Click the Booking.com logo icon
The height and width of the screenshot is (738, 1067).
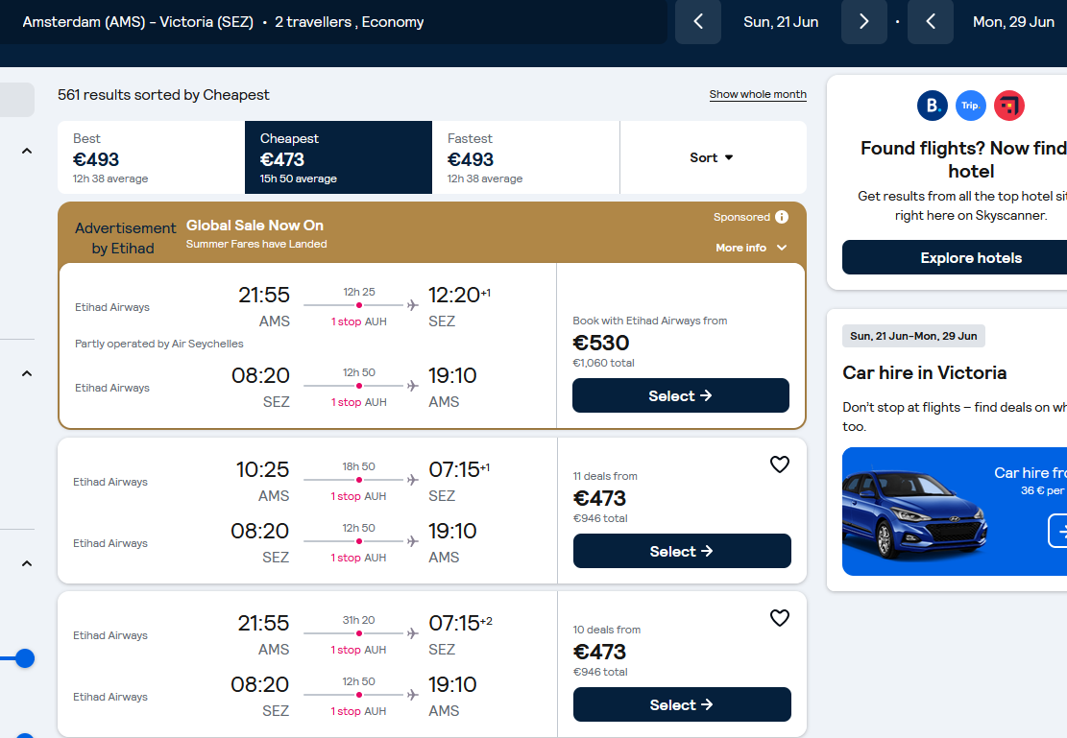pyautogui.click(x=933, y=106)
